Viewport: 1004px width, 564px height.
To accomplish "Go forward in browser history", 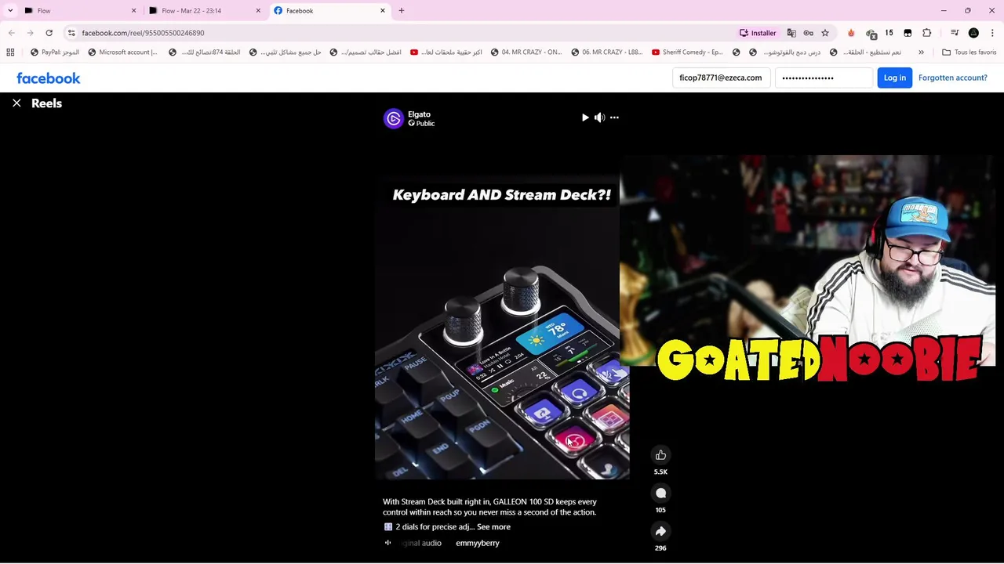I will 30,33.
